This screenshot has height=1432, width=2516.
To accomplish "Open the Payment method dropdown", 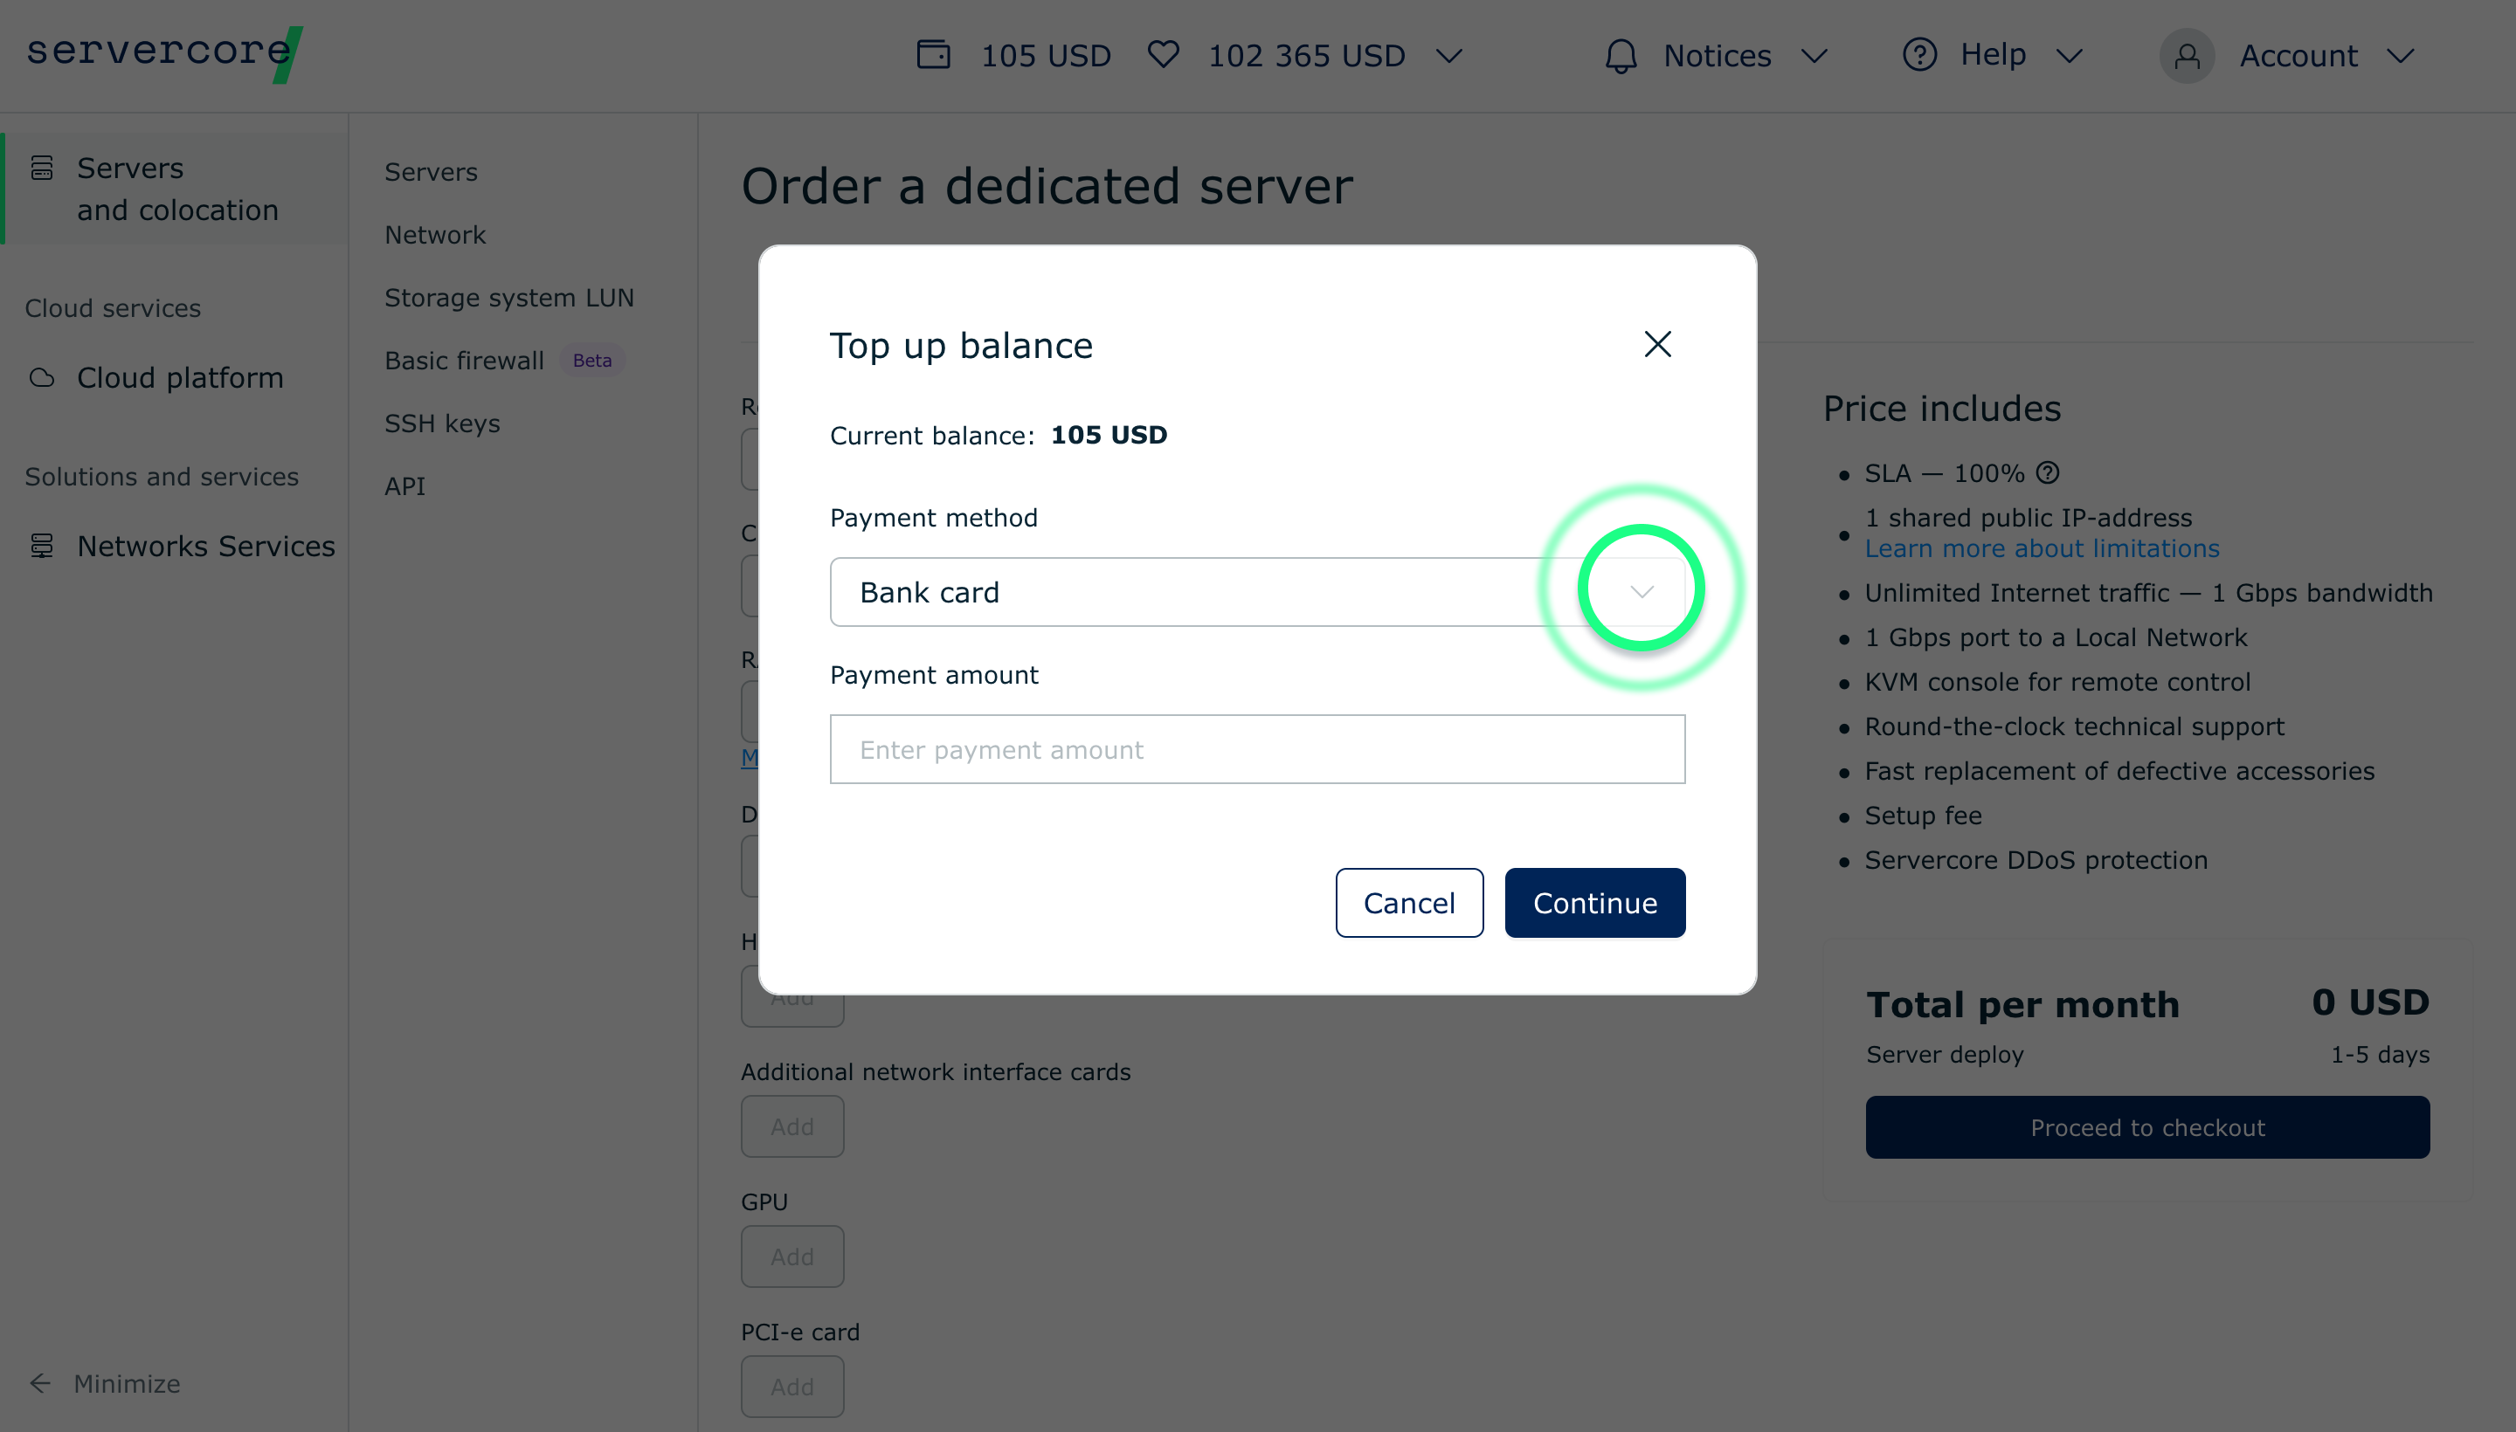I will [1642, 592].
